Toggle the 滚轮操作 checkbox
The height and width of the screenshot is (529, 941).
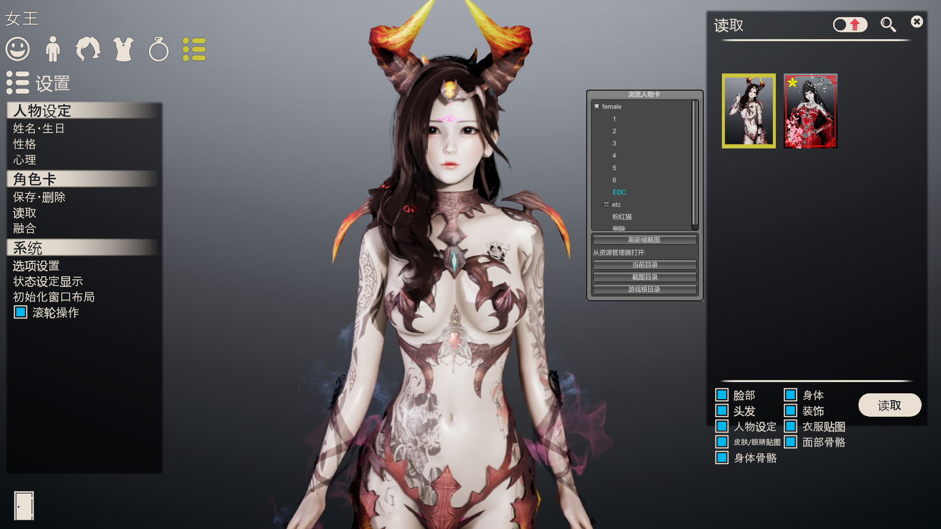tap(21, 313)
